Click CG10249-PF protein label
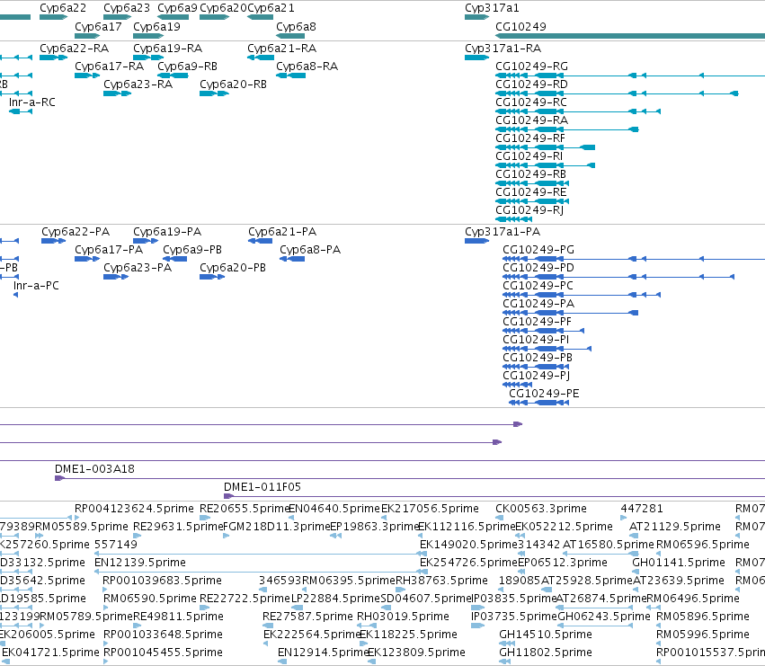This screenshot has height=666, width=765. pyautogui.click(x=538, y=322)
